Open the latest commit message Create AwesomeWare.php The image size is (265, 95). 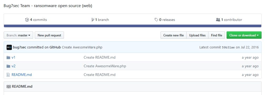(82, 47)
